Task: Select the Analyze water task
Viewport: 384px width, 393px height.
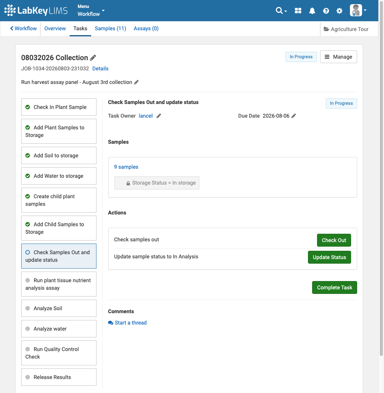Action: (59, 329)
